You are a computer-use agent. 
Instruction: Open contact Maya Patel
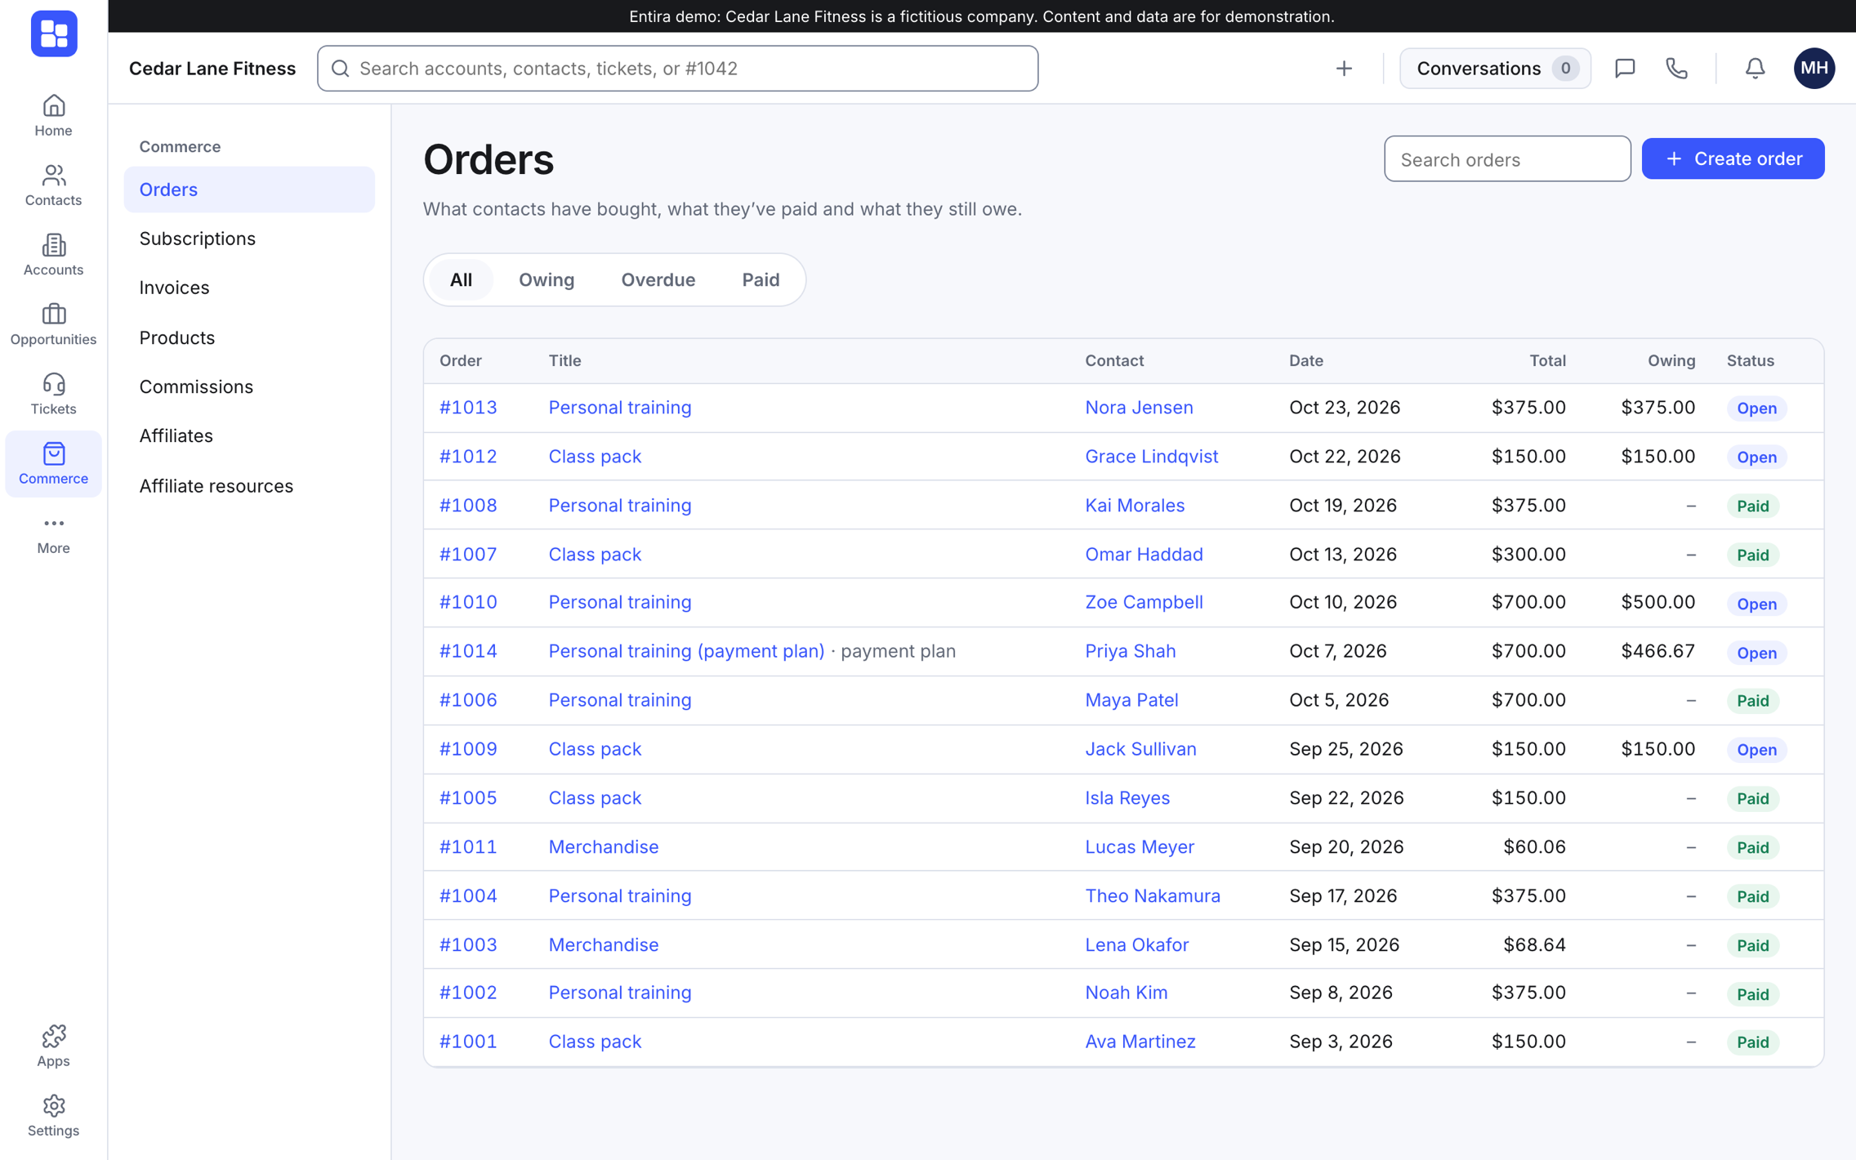[1131, 700]
